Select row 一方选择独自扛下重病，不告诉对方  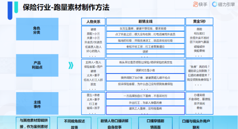click(x=145, y=96)
